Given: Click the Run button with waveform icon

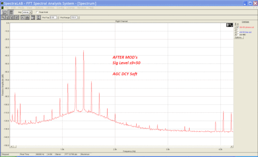Looking at the screenshot, I should (x=4, y=12).
